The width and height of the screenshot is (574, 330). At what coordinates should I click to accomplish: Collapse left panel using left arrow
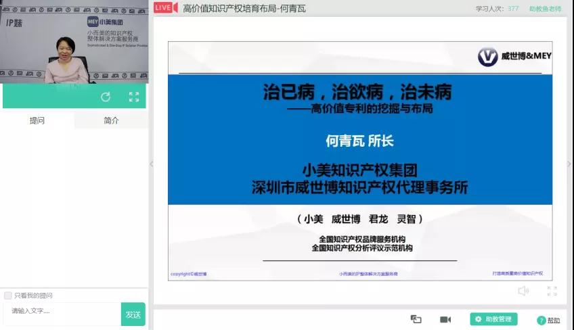coord(151,164)
